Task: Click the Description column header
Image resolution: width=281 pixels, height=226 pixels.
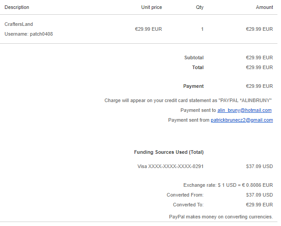Action: point(17,7)
